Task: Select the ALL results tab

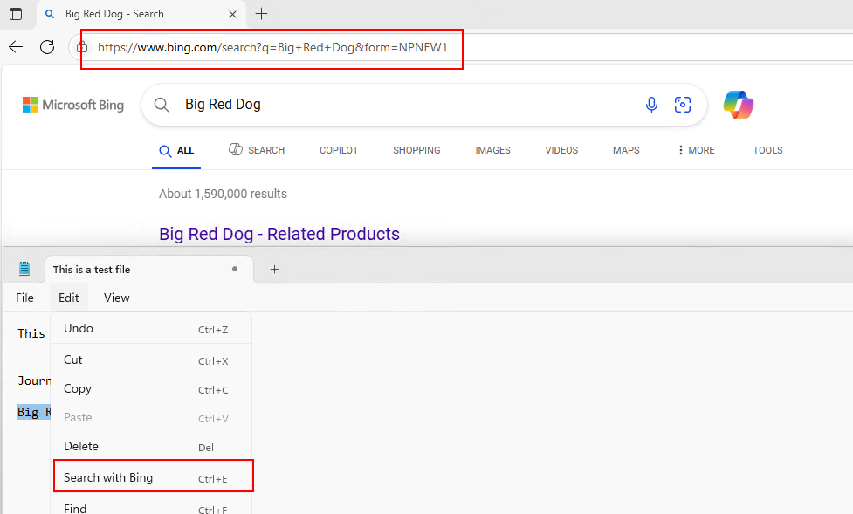Action: tap(176, 151)
